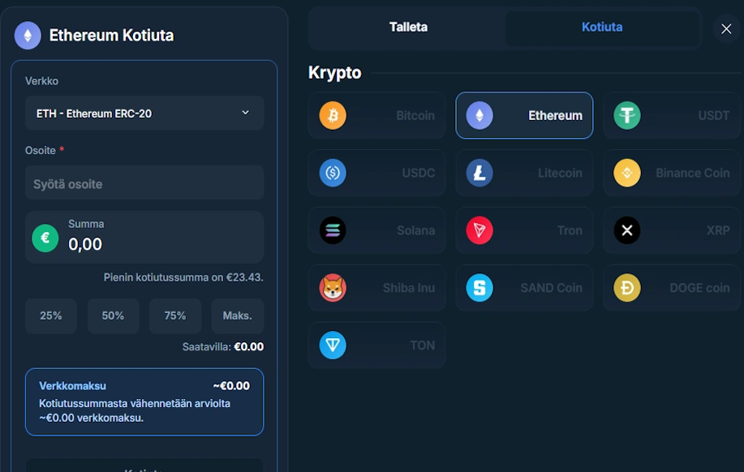Click the Shiba Inu label text
The height and width of the screenshot is (472, 744).
coord(409,288)
